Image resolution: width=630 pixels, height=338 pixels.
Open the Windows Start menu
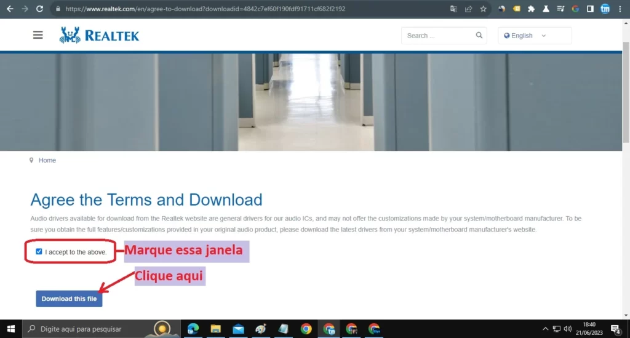point(11,329)
